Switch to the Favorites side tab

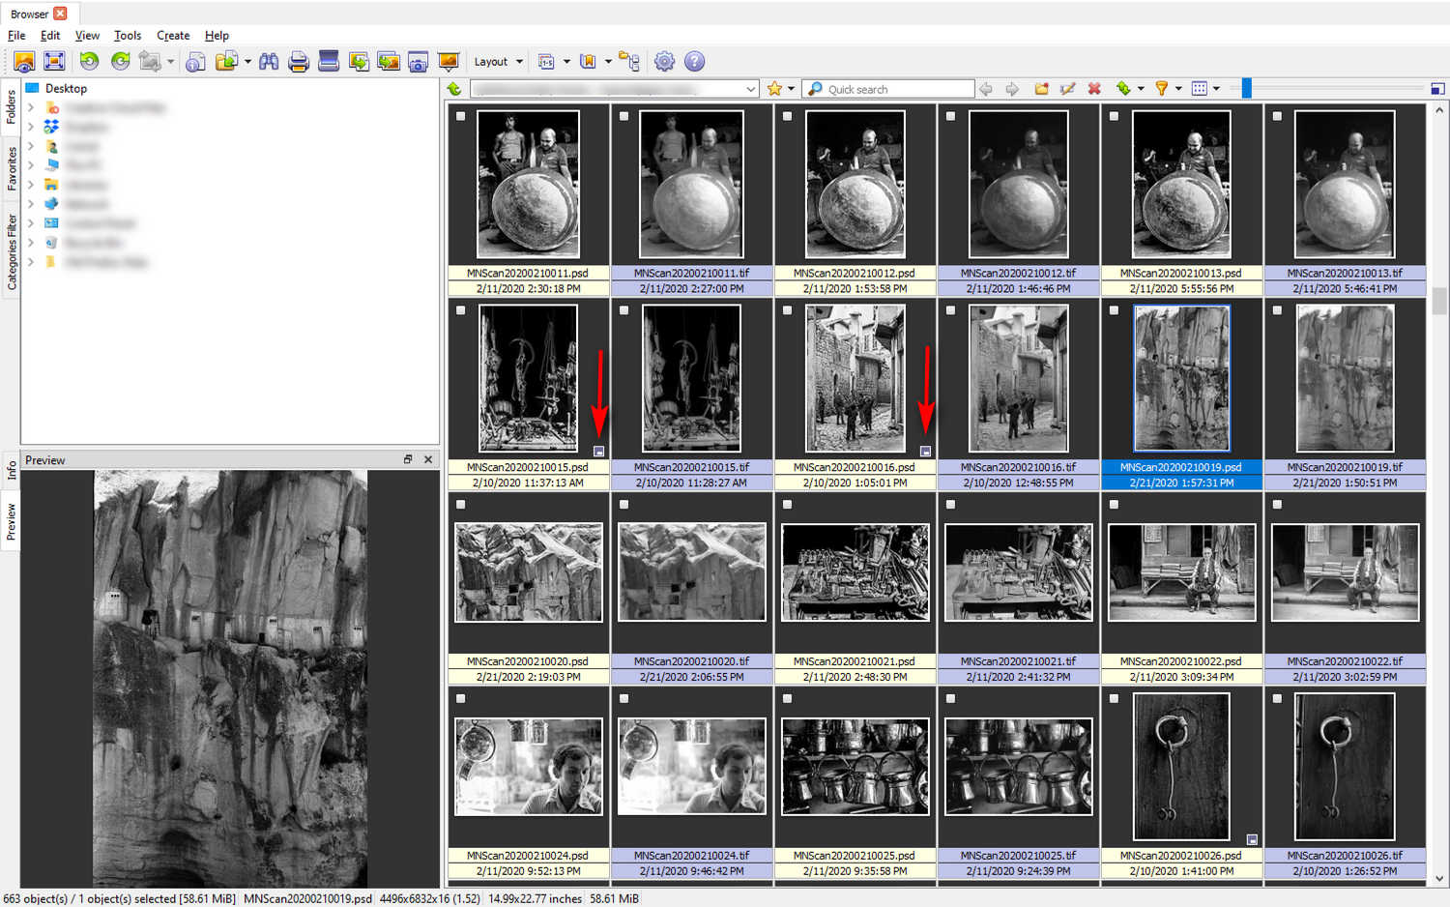point(12,167)
